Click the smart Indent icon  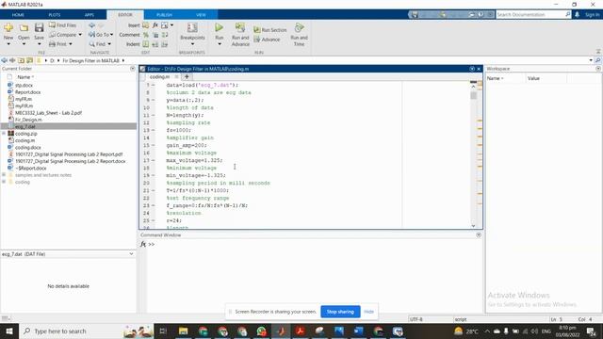pyautogui.click(x=146, y=44)
